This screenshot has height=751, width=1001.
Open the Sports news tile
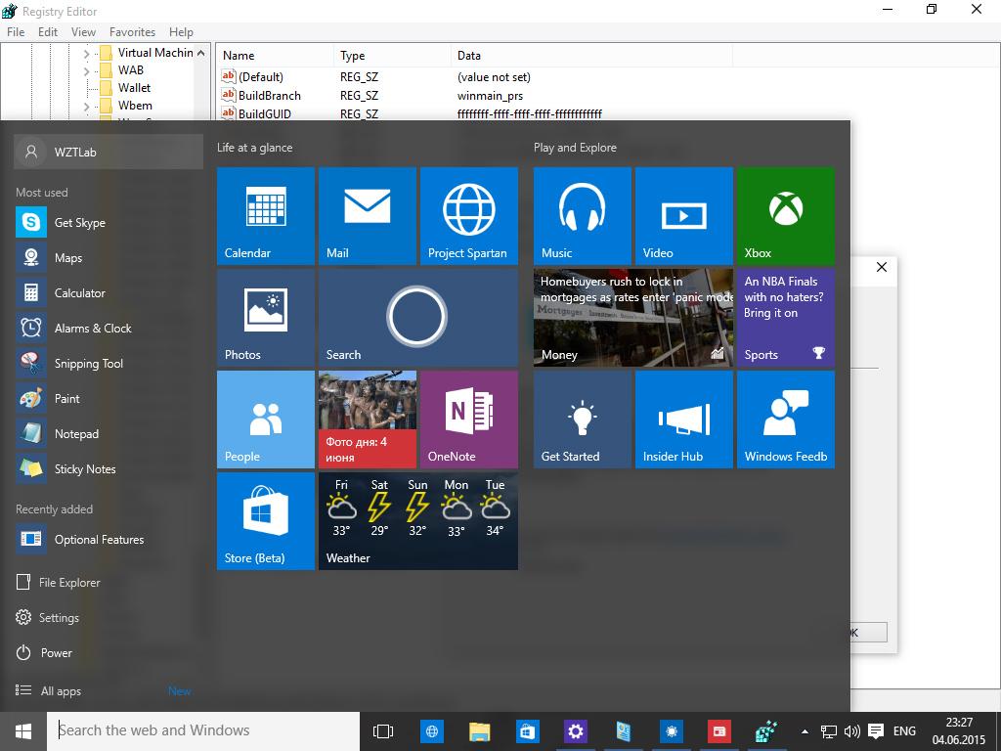click(786, 318)
